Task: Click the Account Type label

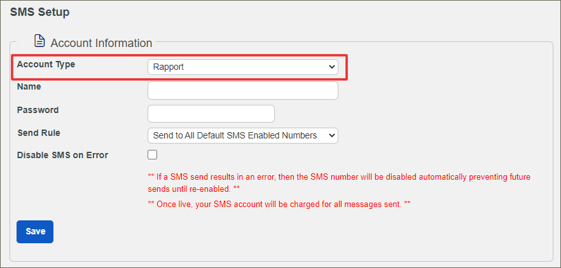Action: tap(46, 64)
